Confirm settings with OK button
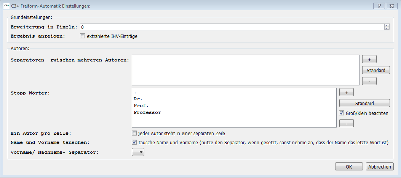The height and width of the screenshot is (178, 401). 349,167
